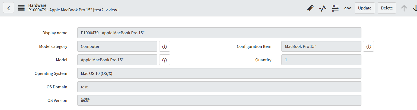Show Configuration Item info icon

tap(368, 46)
